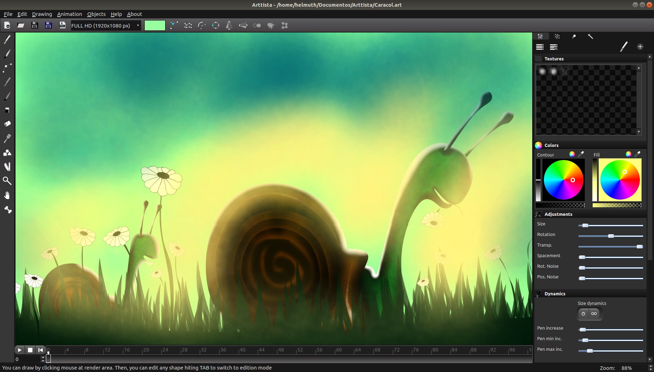Select the hand pan tool
The image size is (654, 372).
pyautogui.click(x=7, y=195)
